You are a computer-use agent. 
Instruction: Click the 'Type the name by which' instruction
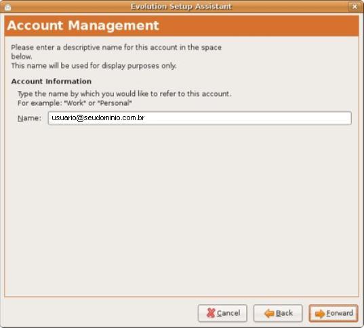[x=125, y=94]
